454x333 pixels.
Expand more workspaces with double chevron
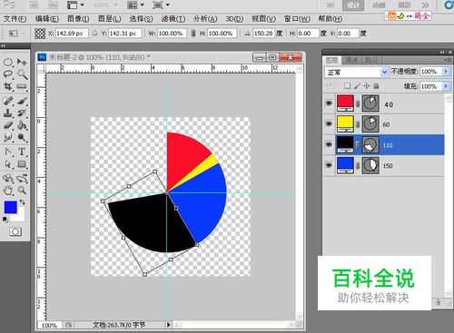tap(425, 5)
